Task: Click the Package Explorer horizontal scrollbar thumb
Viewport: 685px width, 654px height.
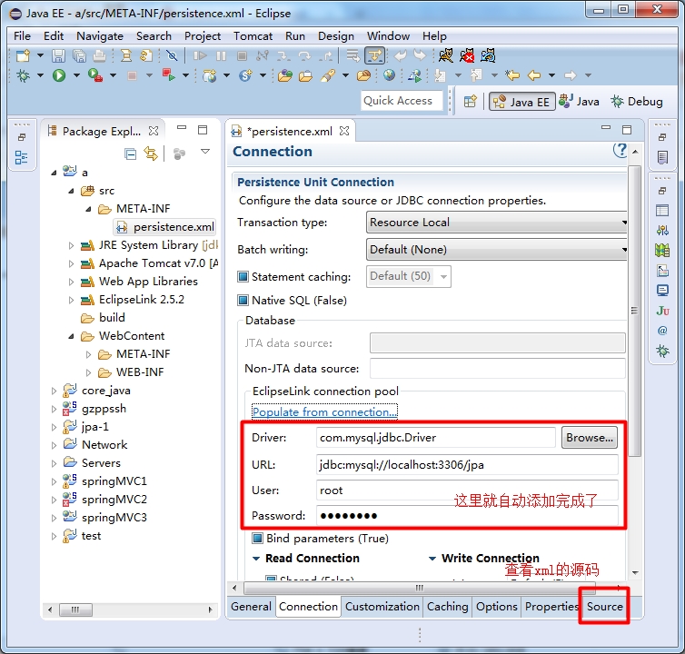Action: point(75,609)
